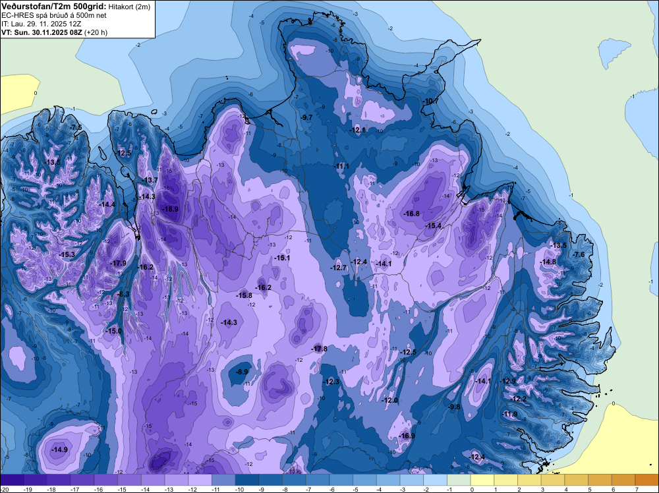Select the -14.9 temperature reading
Viewport: 659px width, 493px height.
click(x=59, y=449)
